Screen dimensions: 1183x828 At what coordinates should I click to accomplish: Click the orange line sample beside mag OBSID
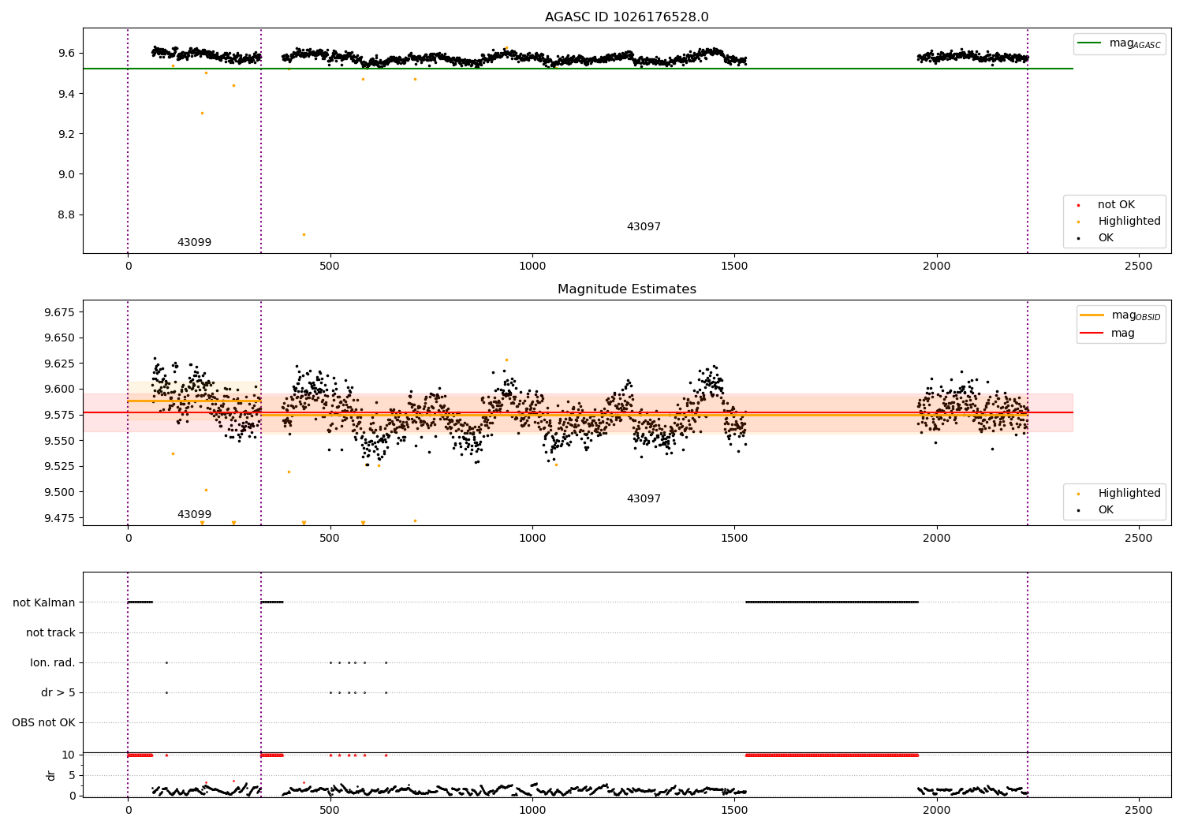(1092, 315)
